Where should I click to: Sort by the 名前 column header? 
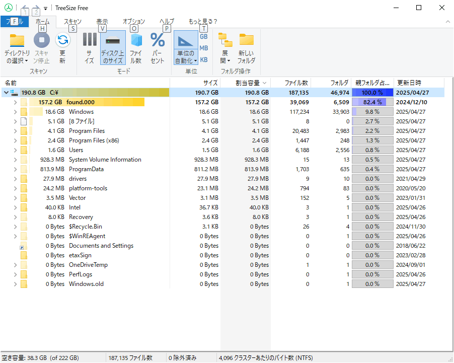pos(85,83)
